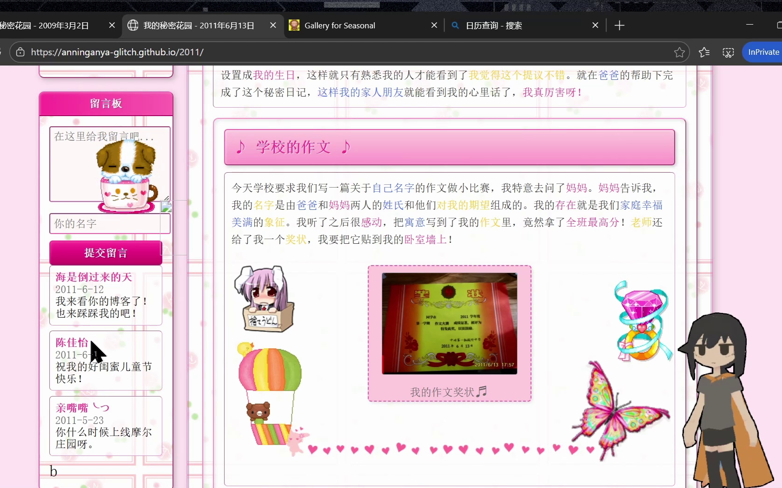Screen dimensions: 782x488
Task: Click the bunny-ear girl in box sticker
Action: [264, 299]
